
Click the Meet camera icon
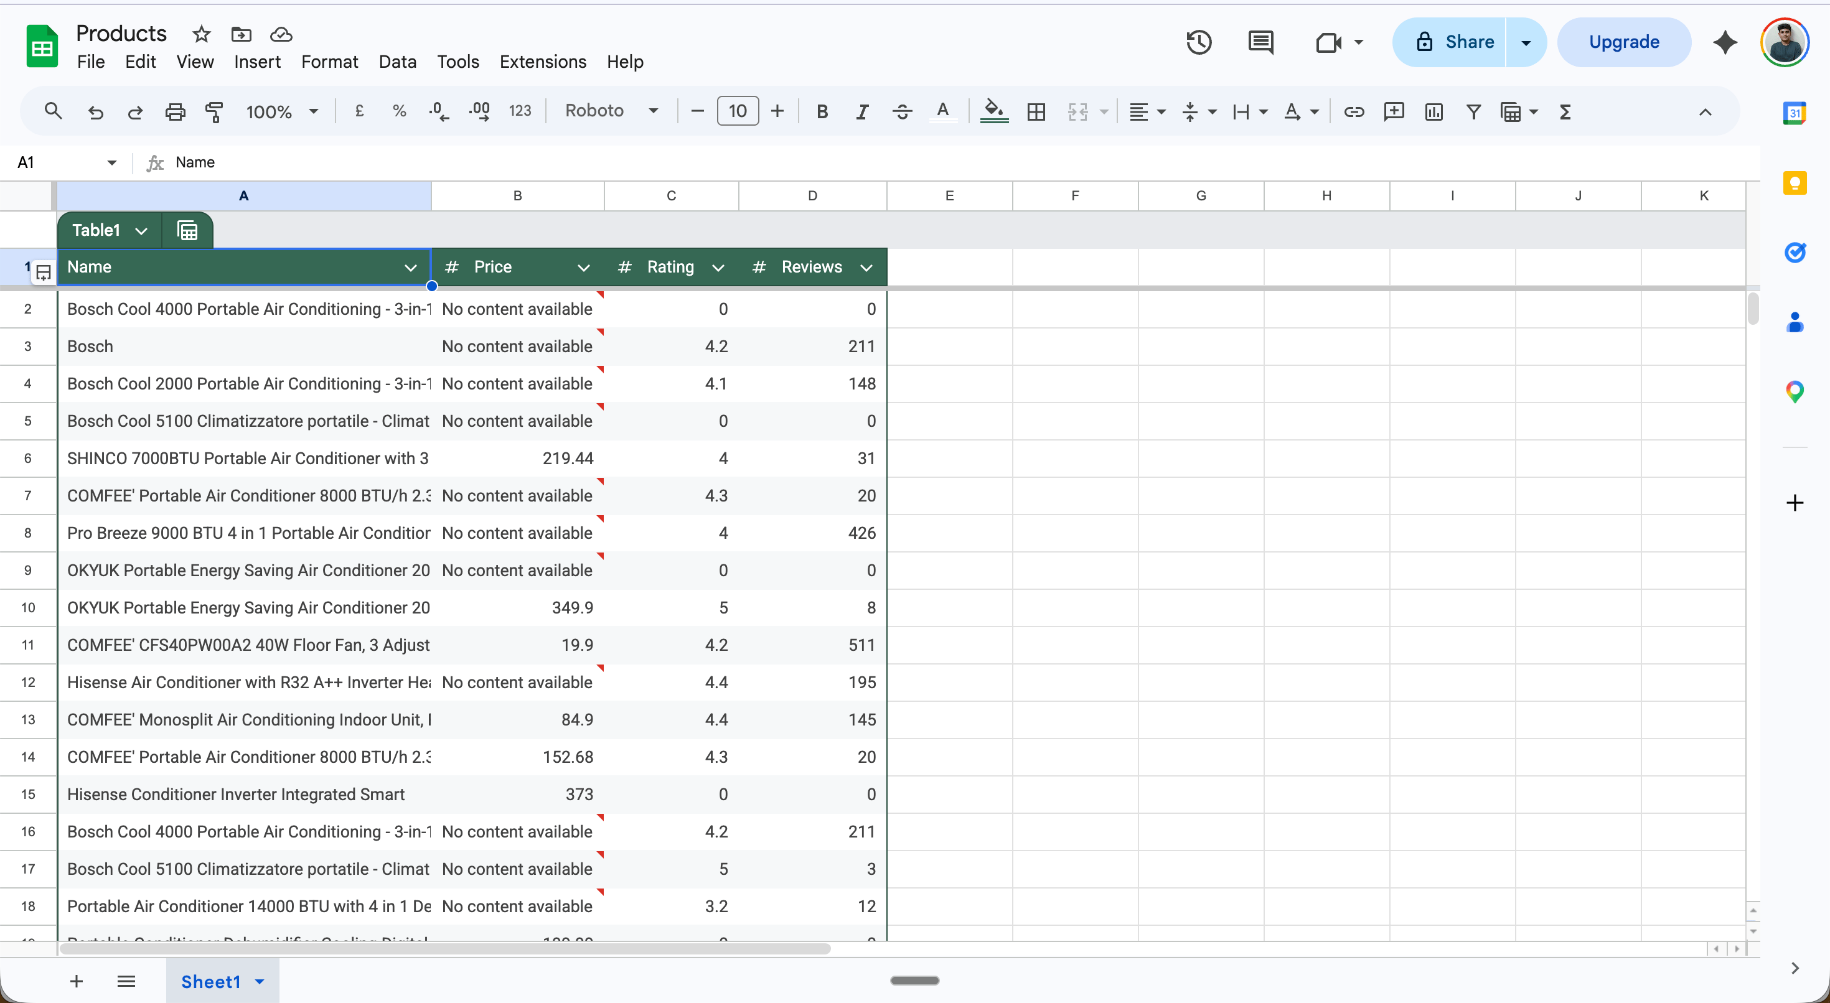[1328, 42]
